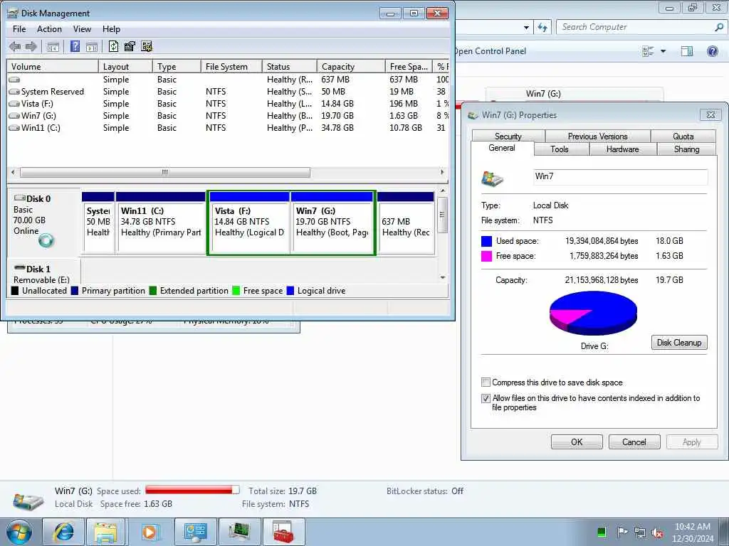This screenshot has width=729, height=546.
Task: Click the volume label field containing Win7
Action: pos(620,176)
